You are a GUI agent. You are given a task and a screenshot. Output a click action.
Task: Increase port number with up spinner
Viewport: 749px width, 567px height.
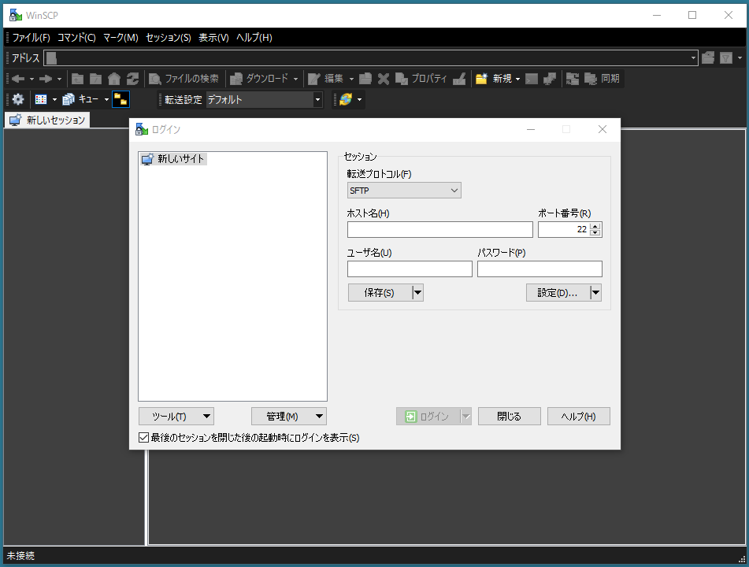[595, 227]
